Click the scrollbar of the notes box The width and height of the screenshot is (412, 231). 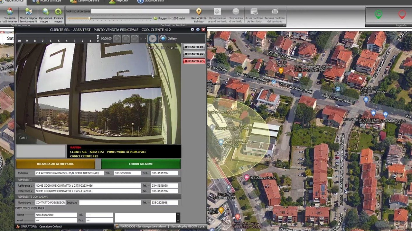pos(178,218)
